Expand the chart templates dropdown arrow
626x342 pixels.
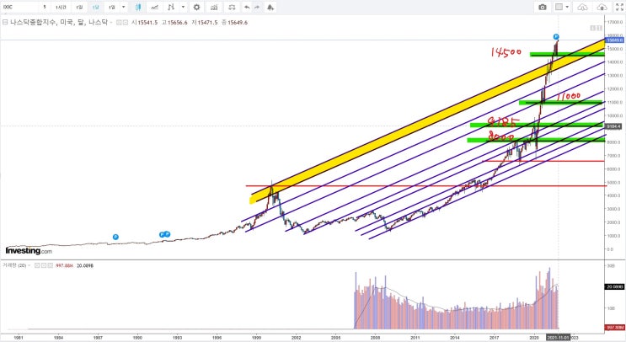pos(183,8)
